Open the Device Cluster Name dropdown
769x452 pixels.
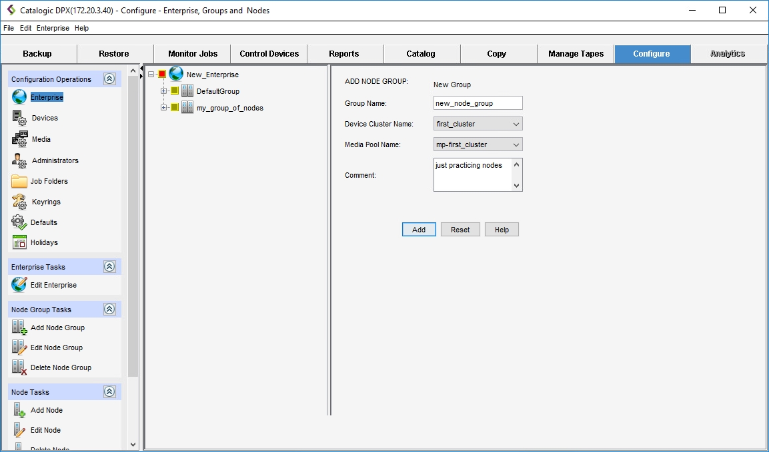tap(478, 124)
